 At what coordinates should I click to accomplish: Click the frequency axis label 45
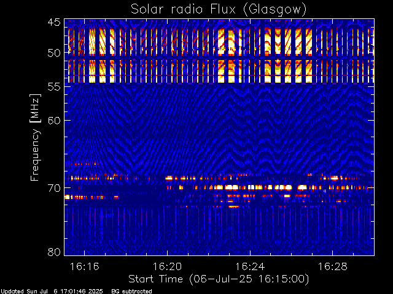[54, 22]
